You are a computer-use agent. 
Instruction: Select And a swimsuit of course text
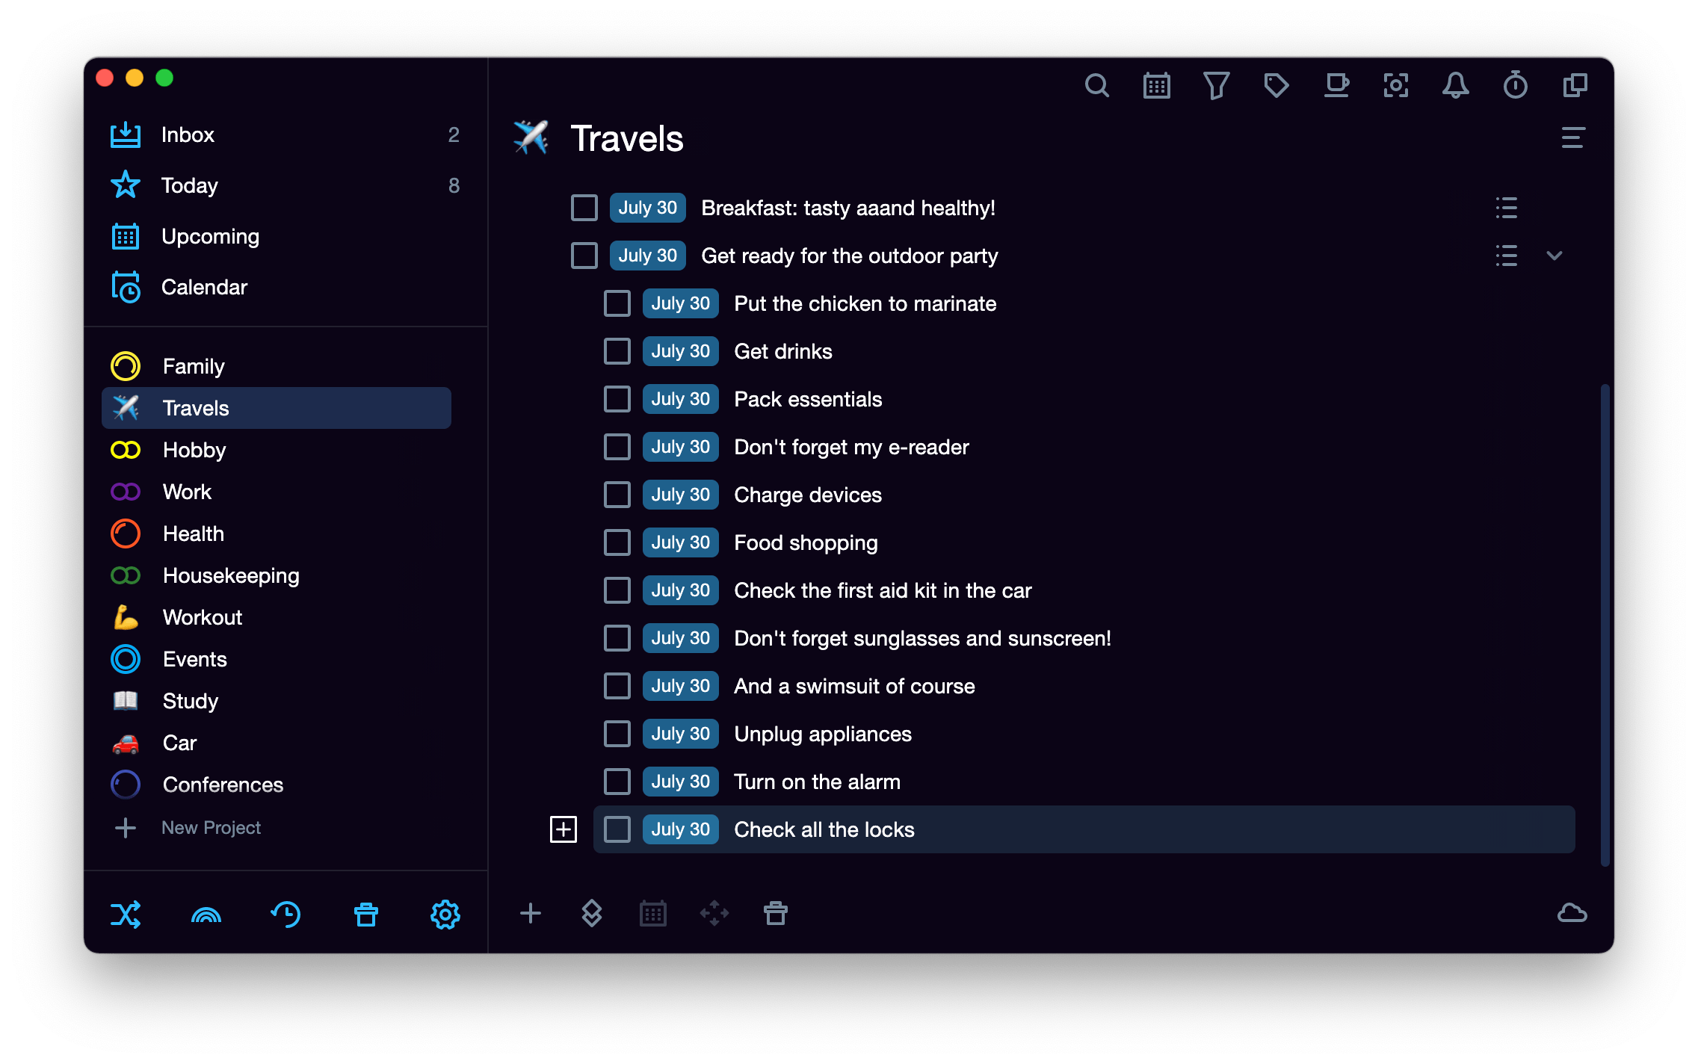tap(854, 686)
